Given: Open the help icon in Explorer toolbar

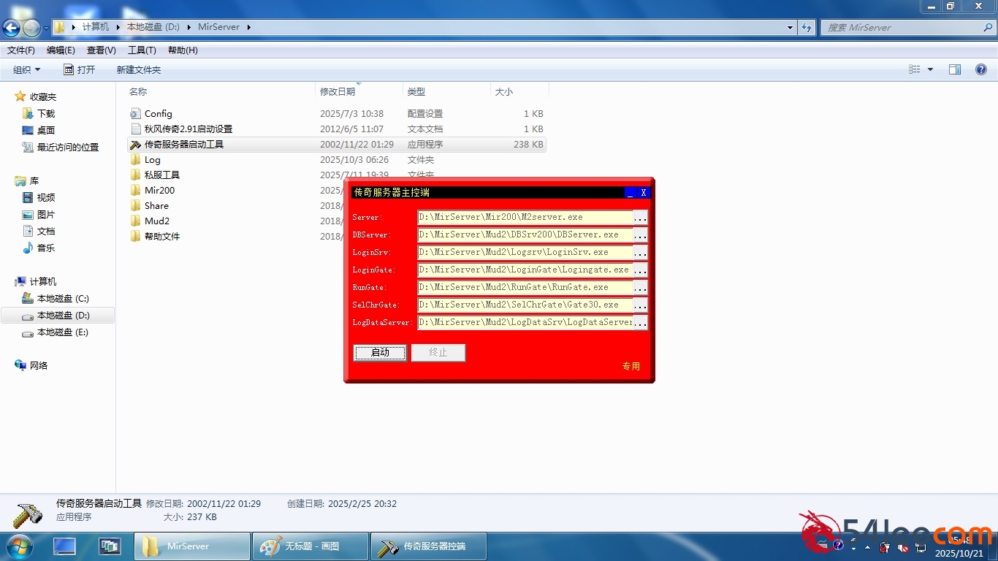Looking at the screenshot, I should click(981, 69).
